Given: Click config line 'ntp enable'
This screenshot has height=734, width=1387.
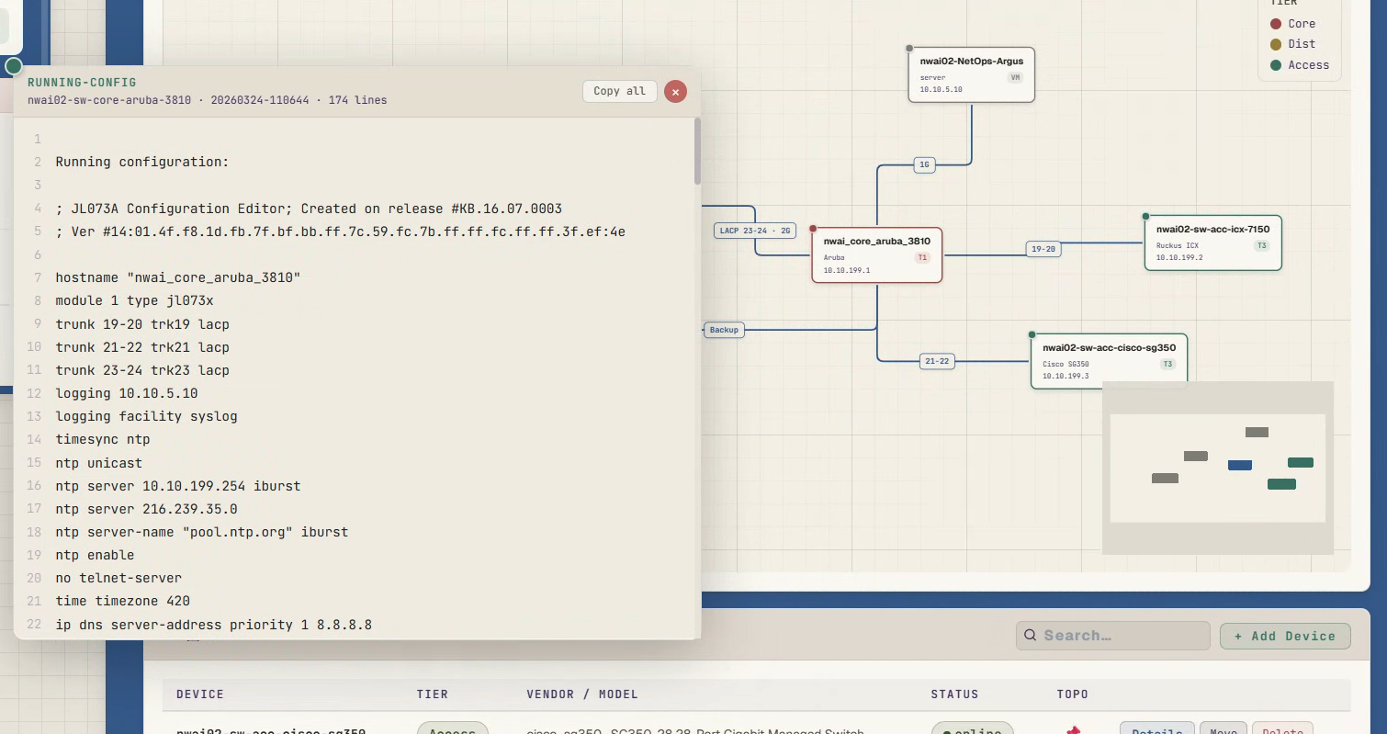Looking at the screenshot, I should 95,555.
